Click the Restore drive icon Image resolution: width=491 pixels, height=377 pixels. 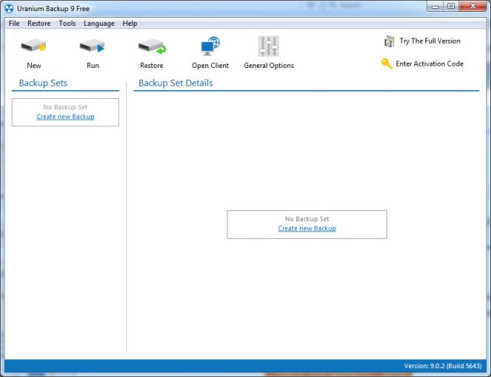tap(152, 46)
